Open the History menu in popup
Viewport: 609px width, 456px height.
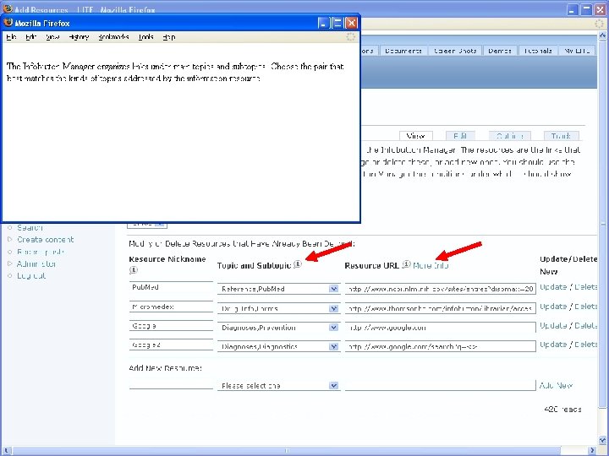79,37
